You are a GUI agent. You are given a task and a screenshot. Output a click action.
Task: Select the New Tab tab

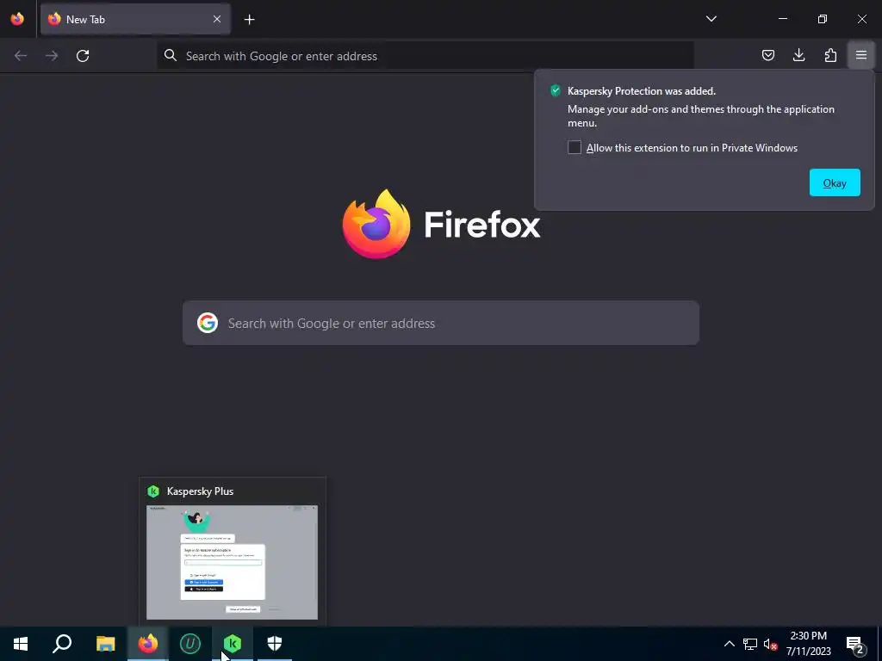click(135, 19)
